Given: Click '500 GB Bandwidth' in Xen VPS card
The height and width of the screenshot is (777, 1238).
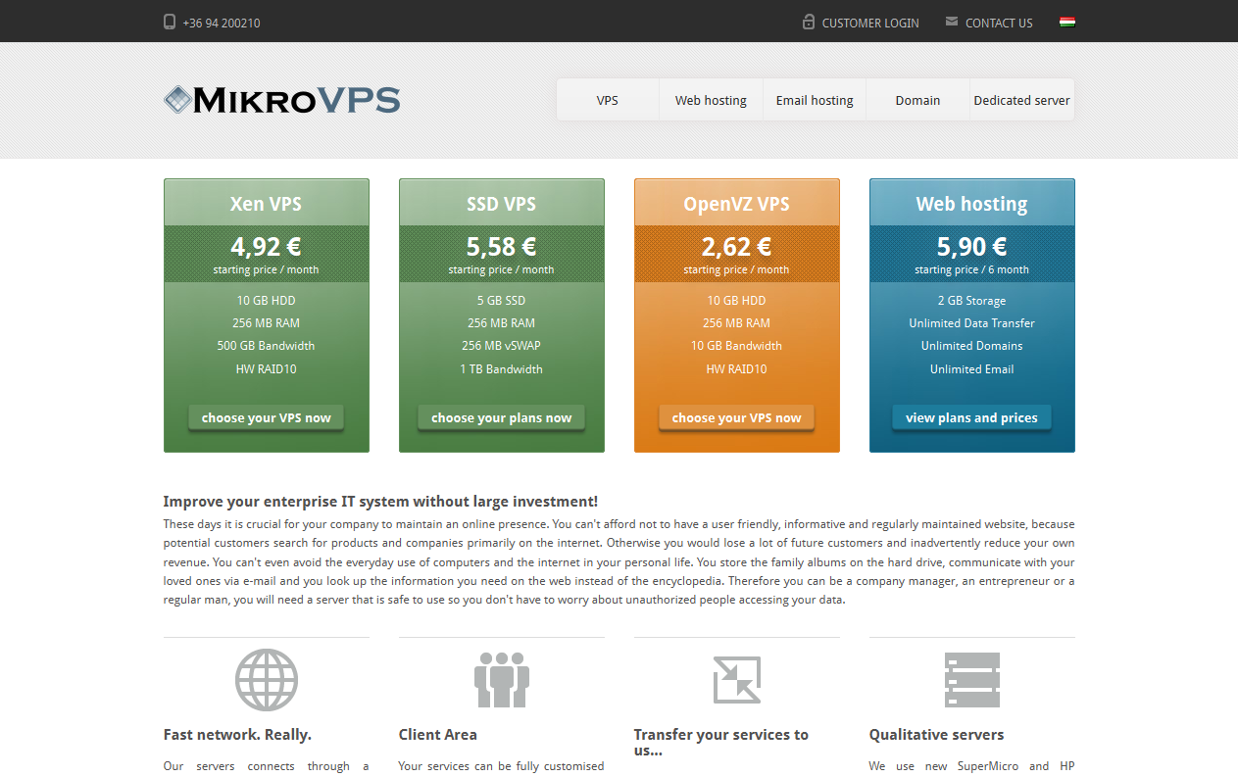Looking at the screenshot, I should point(267,346).
